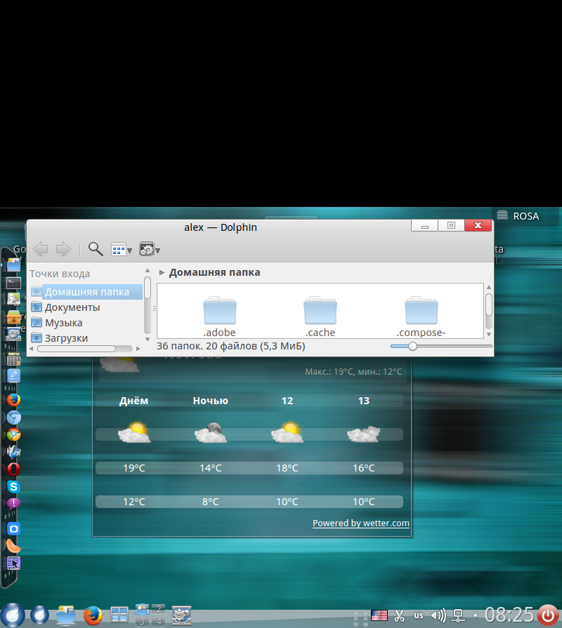Click the volume speaker icon in tray
The width and height of the screenshot is (562, 628).
click(438, 615)
